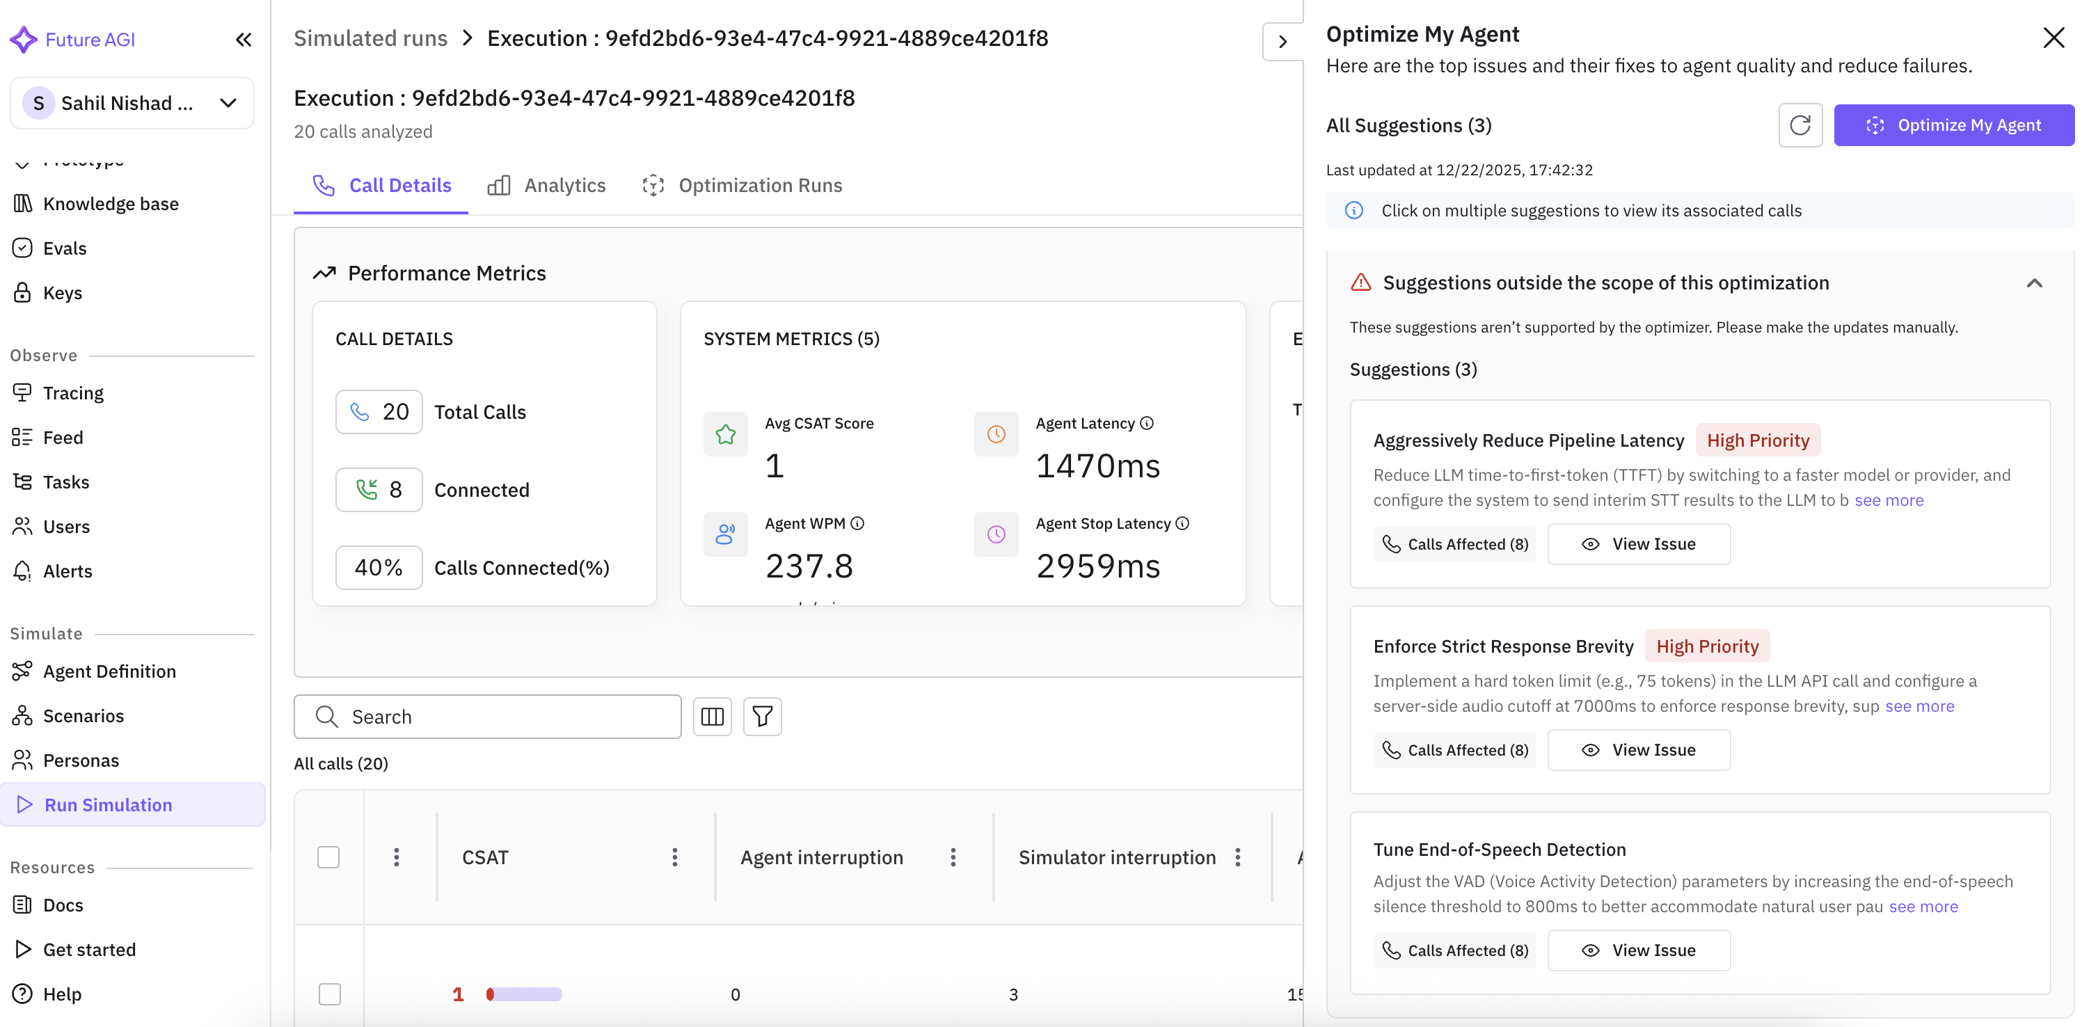Click the CSAT score progress bar
2089x1027 pixels.
[524, 994]
